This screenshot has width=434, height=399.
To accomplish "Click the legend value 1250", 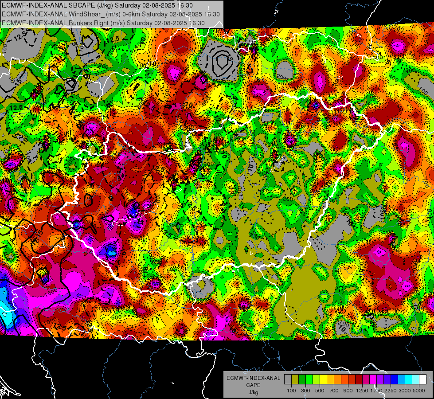I will point(362,391).
